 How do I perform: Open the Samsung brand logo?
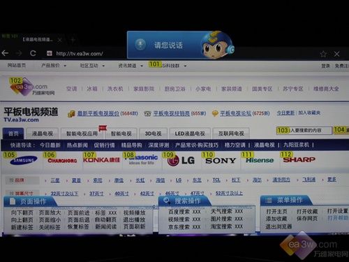tap(24, 160)
